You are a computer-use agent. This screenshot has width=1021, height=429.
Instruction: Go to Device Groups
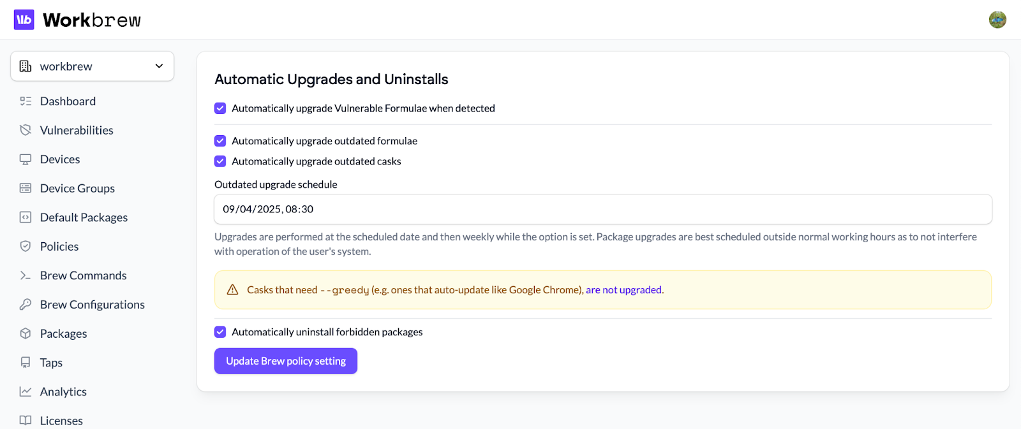coord(77,189)
